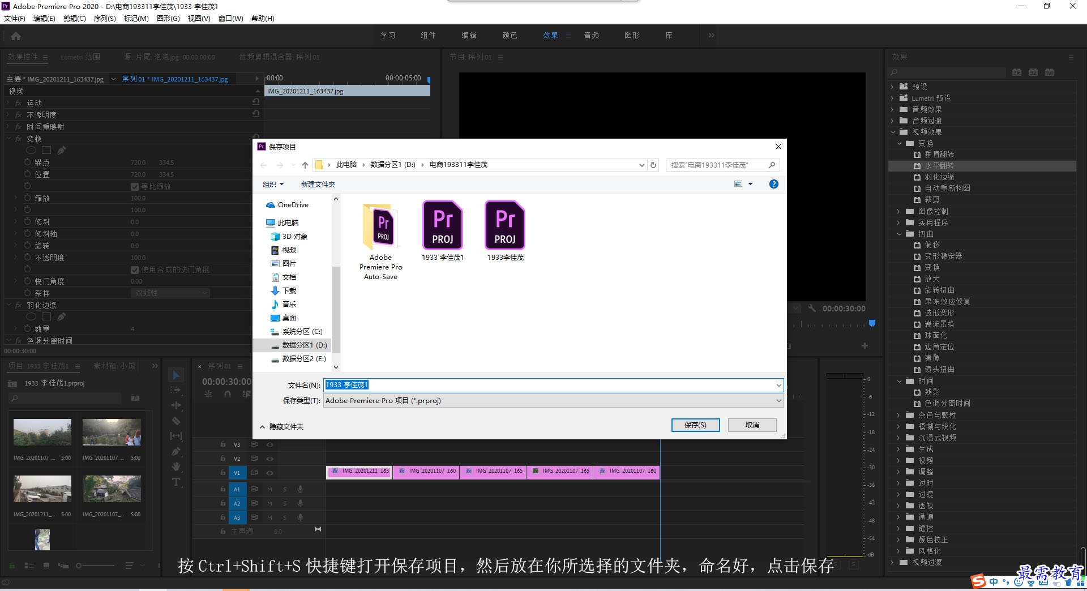Switch to the 颜色 workspace tab

510,35
